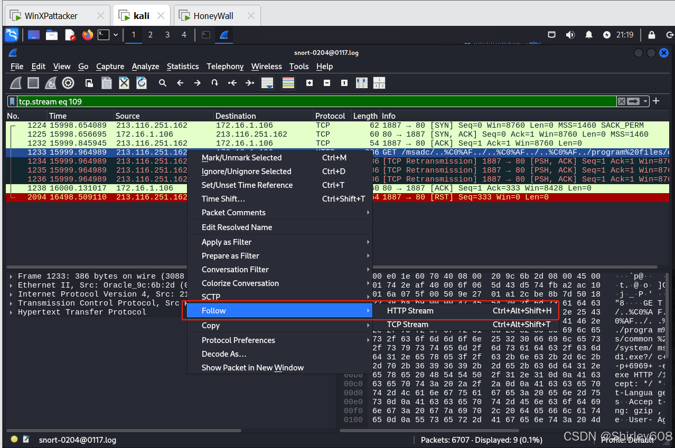This screenshot has height=448, width=675.
Task: Expand the Ethernet II tree node
Action: pos(12,285)
